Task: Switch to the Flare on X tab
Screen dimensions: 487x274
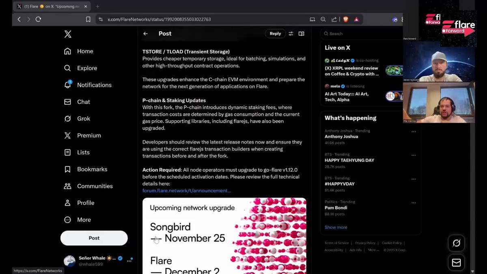Action: point(52,6)
